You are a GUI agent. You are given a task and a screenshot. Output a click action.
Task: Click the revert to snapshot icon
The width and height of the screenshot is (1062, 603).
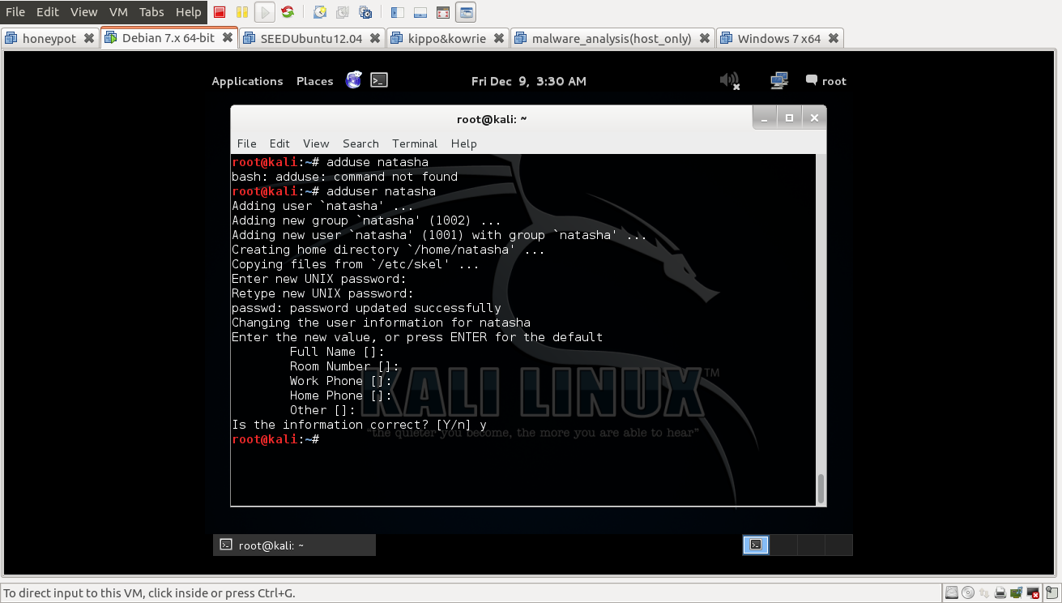click(x=343, y=12)
